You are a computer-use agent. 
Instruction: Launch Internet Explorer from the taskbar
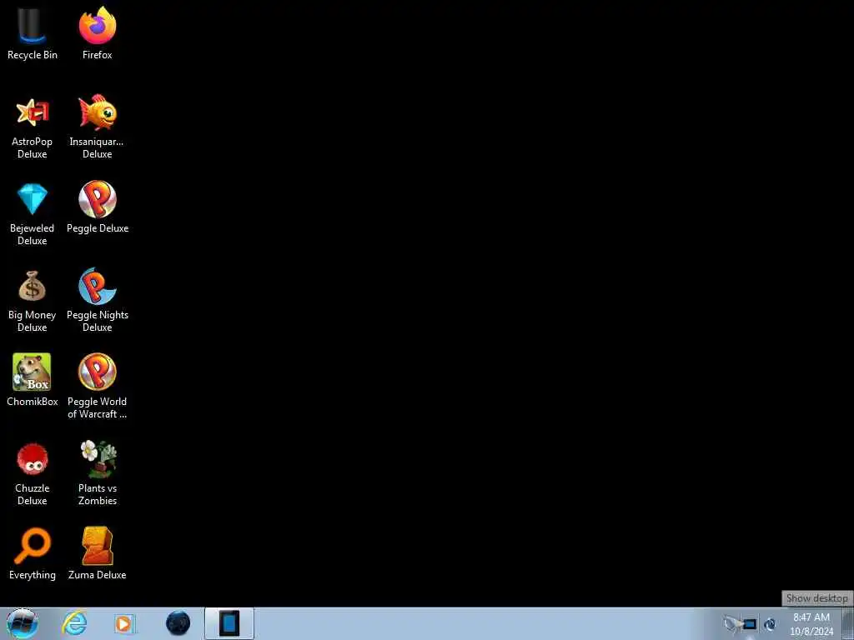pos(74,623)
